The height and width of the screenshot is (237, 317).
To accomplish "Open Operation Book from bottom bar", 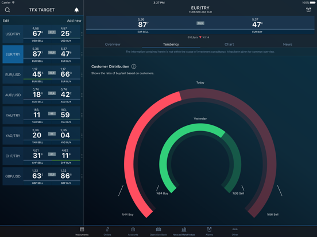I will [158, 231].
